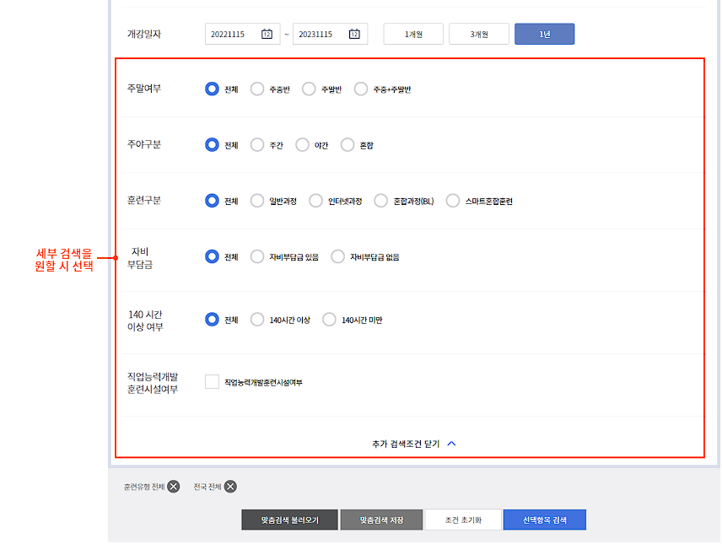This screenshot has width=722, height=549.
Task: Select 자비부담금 없음 option
Action: pyautogui.click(x=337, y=257)
